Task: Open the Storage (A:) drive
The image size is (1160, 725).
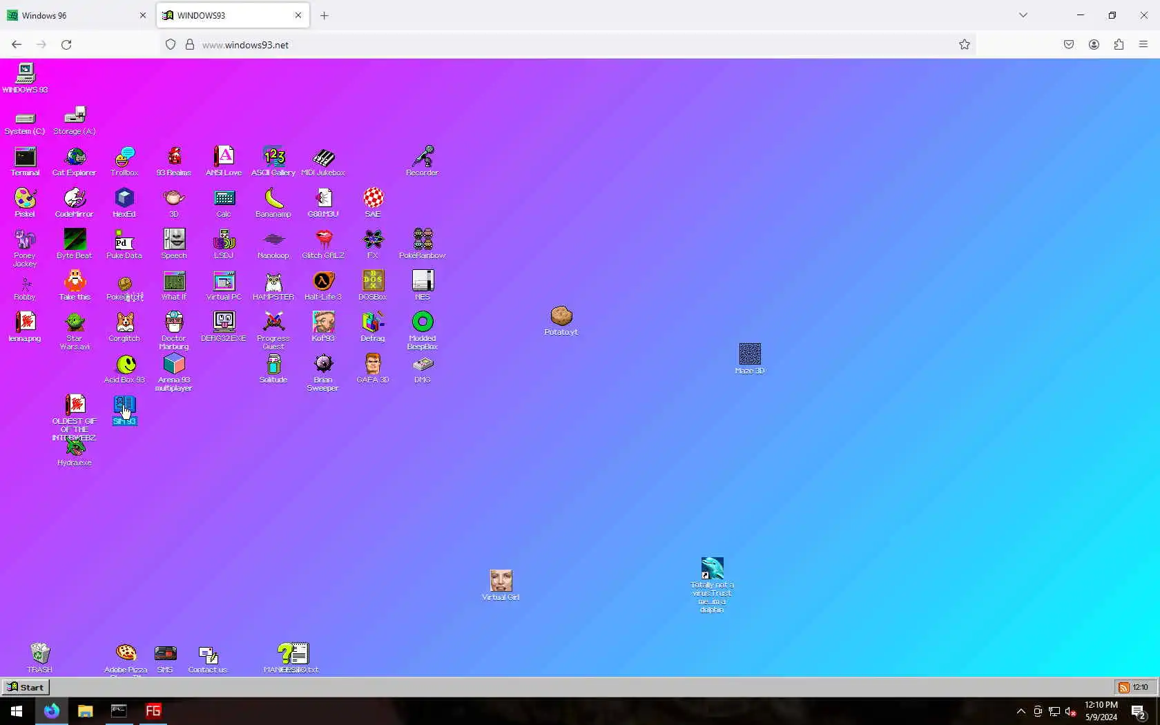Action: [75, 121]
